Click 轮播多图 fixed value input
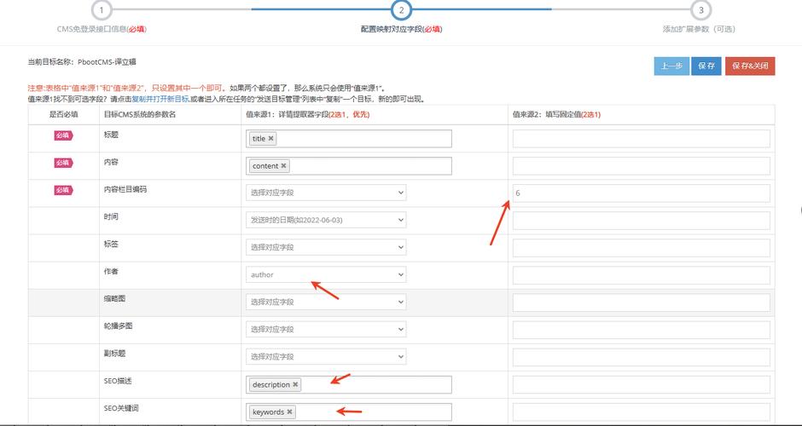 [642, 330]
